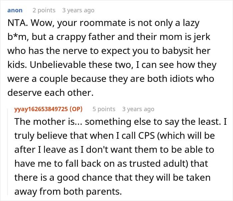This screenshot has width=233, height=201.
Task: Click the (OP) tag beside the username
Action: 76,109
